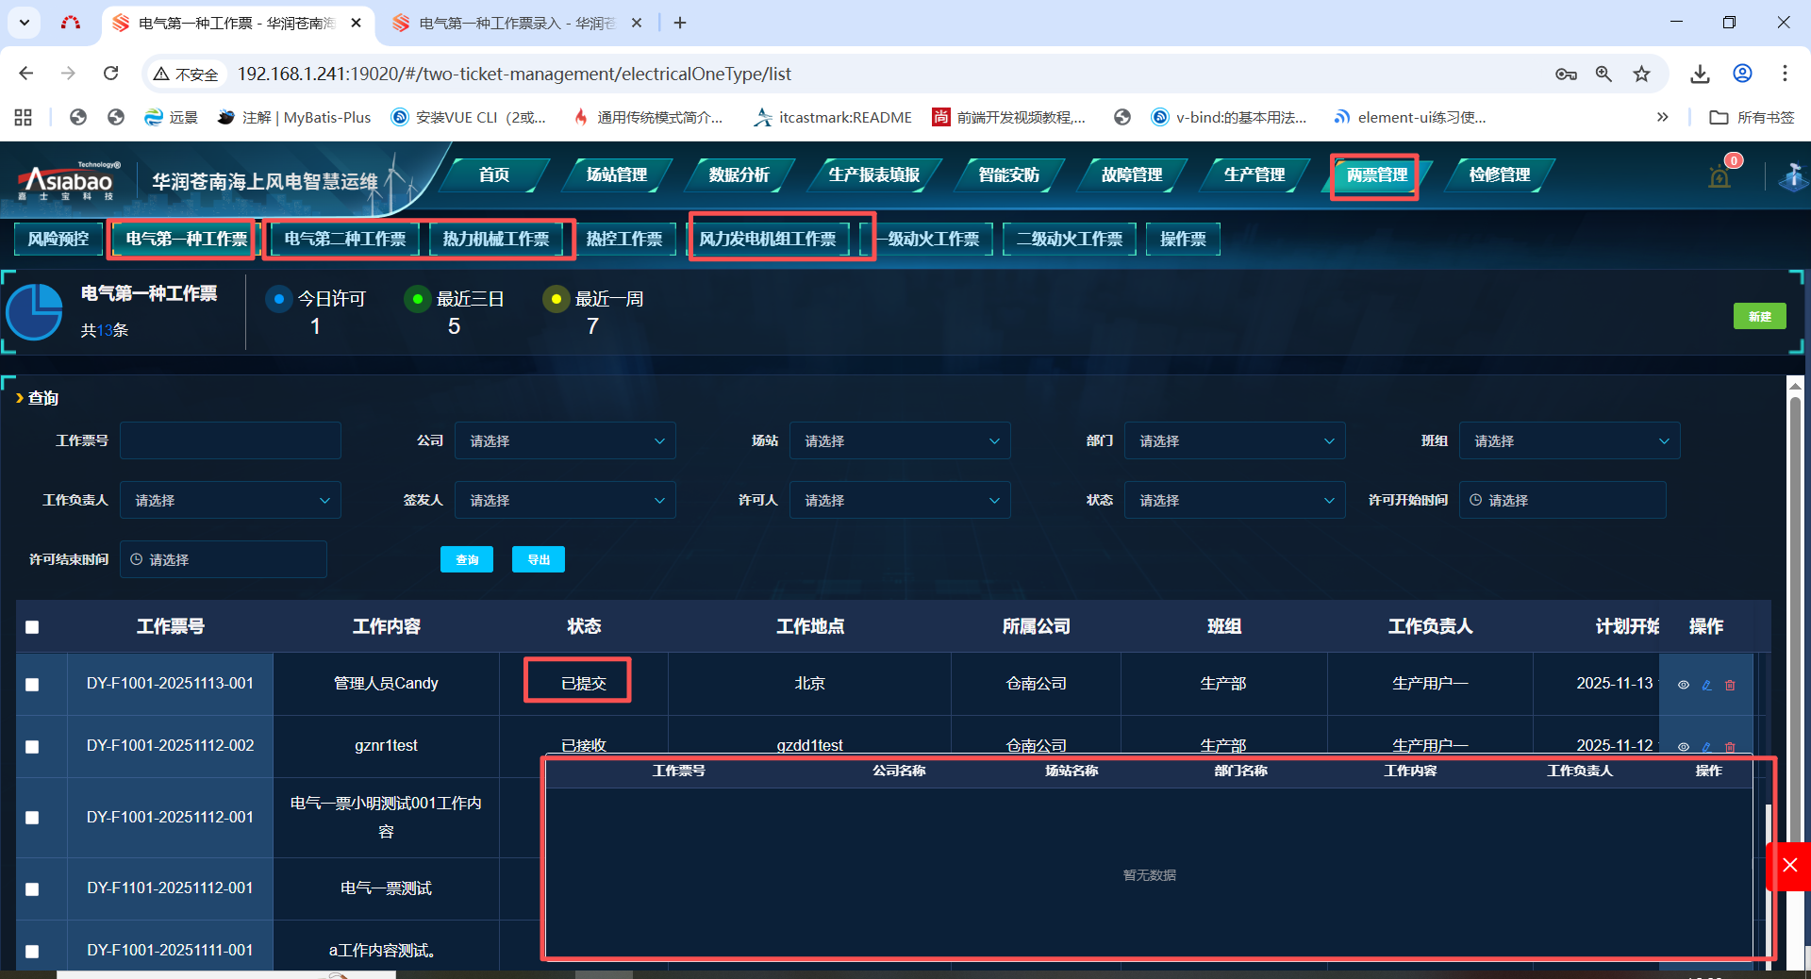Check the box for ticket DY-F1001-20251113-001
Screen dimensions: 1811x979
(x=32, y=685)
